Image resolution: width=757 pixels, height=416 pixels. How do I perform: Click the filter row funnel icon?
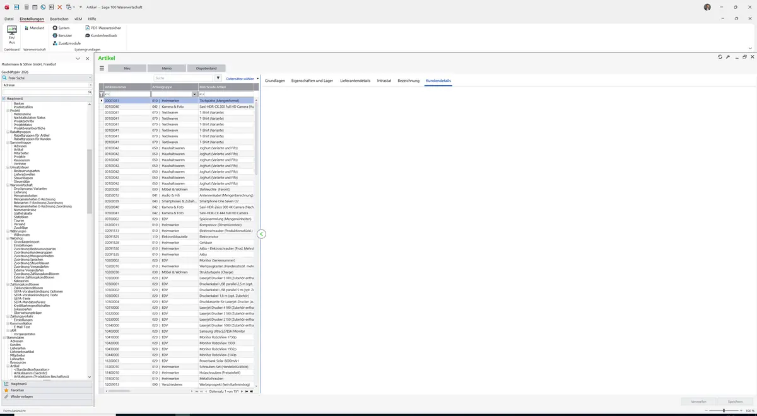click(102, 94)
